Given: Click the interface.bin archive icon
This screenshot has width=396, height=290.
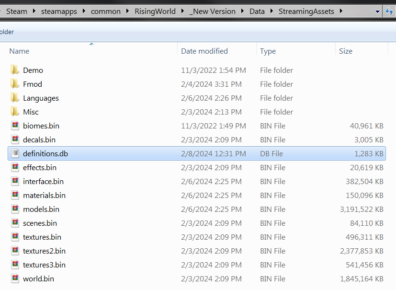Looking at the screenshot, I should (x=15, y=181).
